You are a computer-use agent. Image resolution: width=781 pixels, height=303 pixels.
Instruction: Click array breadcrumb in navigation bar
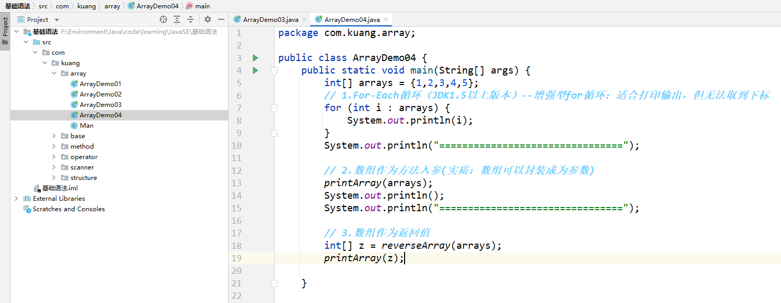(112, 6)
